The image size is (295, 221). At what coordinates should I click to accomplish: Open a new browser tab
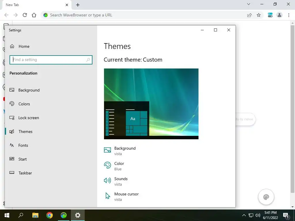tap(78, 5)
